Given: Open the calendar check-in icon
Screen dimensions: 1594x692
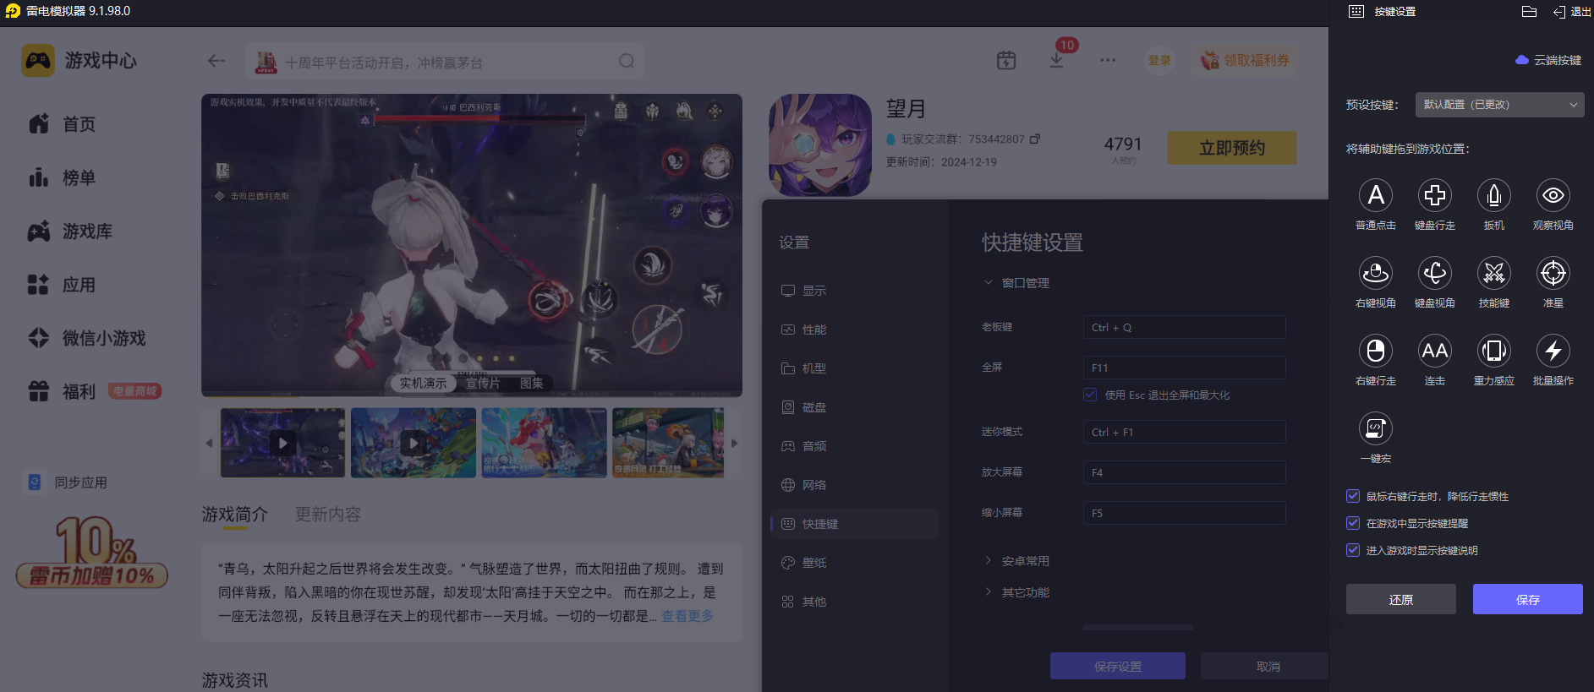Looking at the screenshot, I should point(1006,60).
